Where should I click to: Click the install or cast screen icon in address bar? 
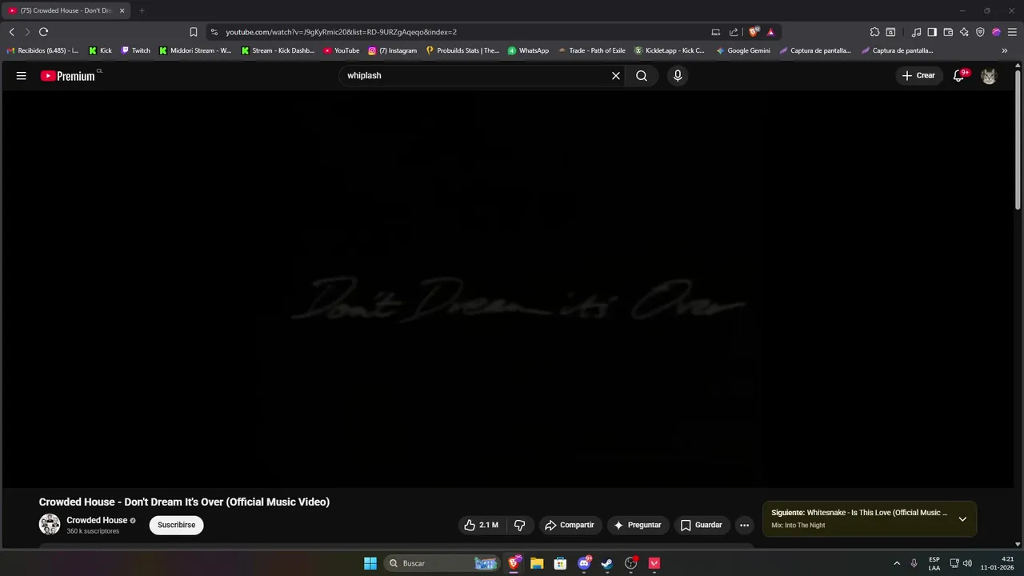tap(716, 32)
